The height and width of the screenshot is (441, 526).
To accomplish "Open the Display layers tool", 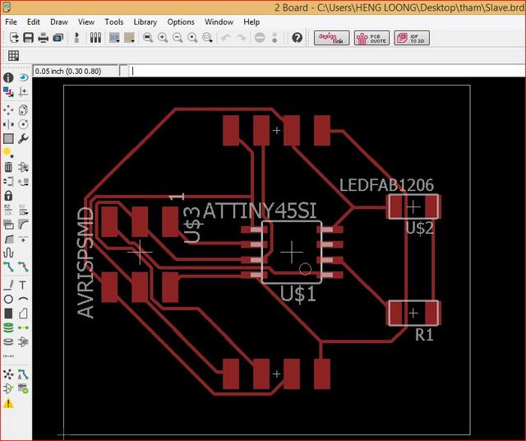I will click(8, 91).
